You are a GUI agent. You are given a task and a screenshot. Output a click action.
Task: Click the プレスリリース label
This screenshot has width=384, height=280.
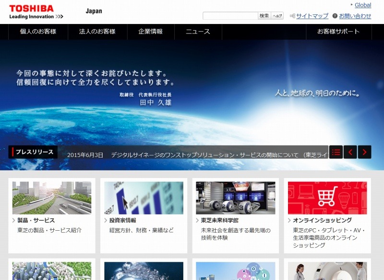coord(34,152)
